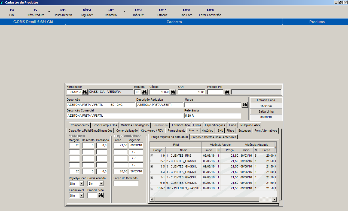Click the F3 Fim toolbar button
348x211 pixels.
(x=11, y=13)
